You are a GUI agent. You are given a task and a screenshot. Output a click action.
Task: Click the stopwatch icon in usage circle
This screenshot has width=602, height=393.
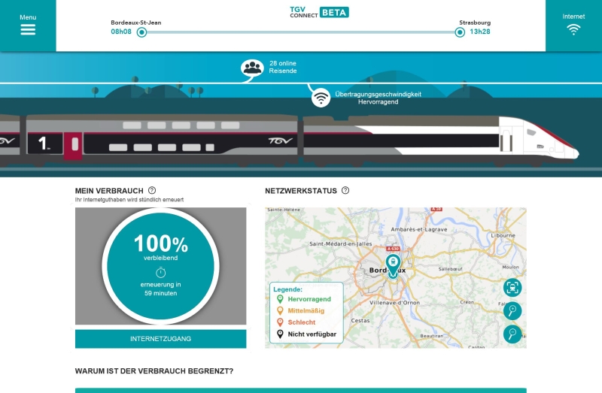pos(160,272)
